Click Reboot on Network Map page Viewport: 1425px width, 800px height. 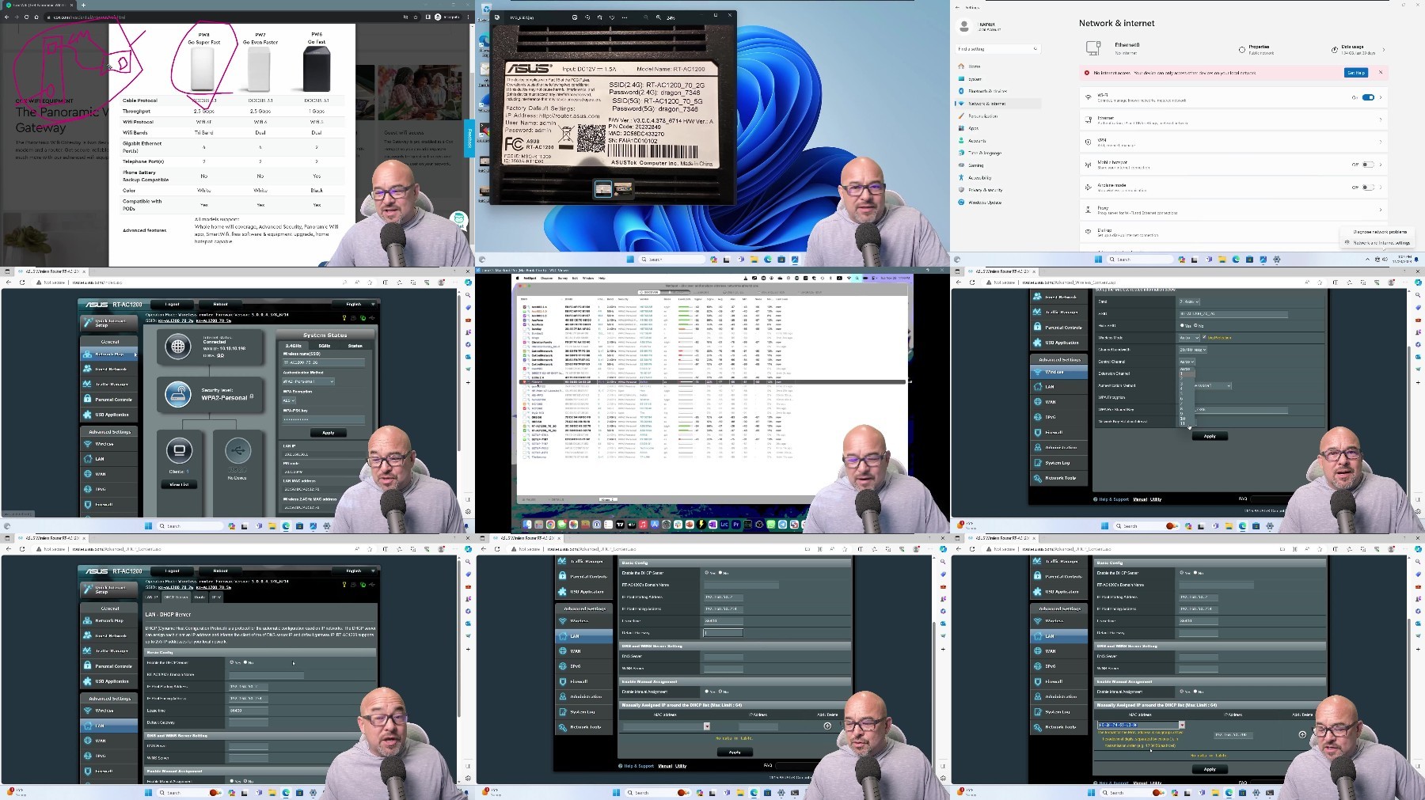(220, 304)
